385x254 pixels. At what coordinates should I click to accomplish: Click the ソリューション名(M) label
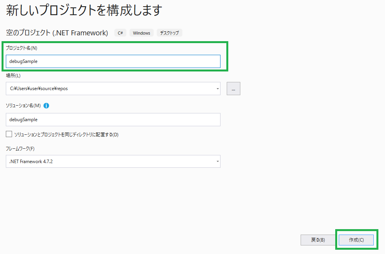(23, 106)
